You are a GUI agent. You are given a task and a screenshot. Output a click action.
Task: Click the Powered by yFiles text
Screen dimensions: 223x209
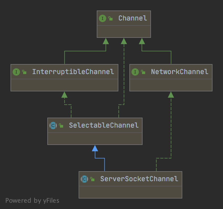click(32, 201)
